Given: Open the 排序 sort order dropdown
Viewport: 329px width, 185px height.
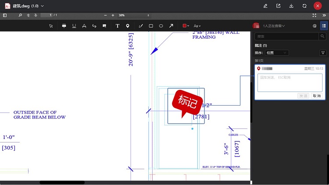Looking at the screenshot, I should pos(277,53).
